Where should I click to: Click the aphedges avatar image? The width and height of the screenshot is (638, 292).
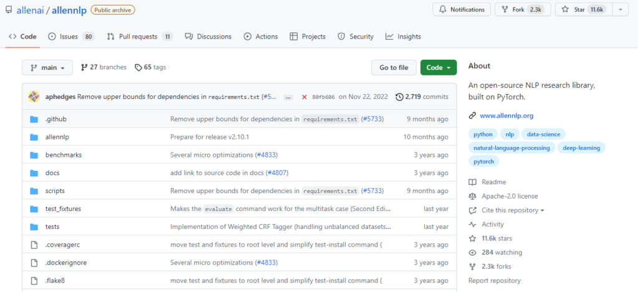tap(34, 97)
